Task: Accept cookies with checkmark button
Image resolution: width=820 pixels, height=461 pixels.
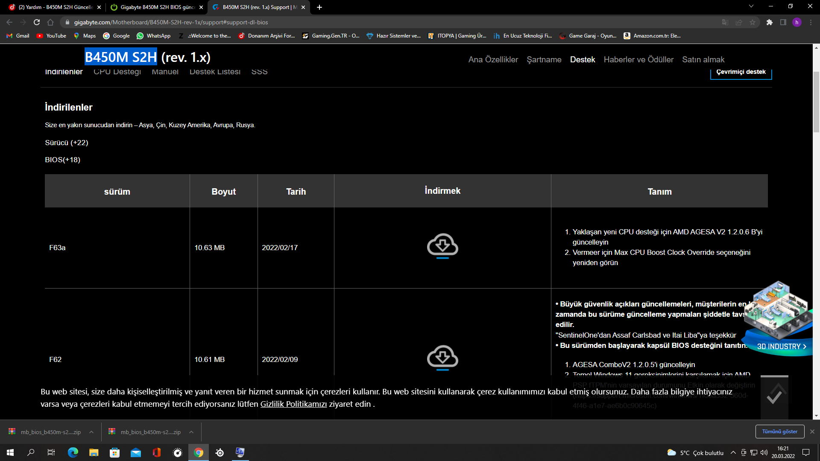Action: (x=774, y=397)
